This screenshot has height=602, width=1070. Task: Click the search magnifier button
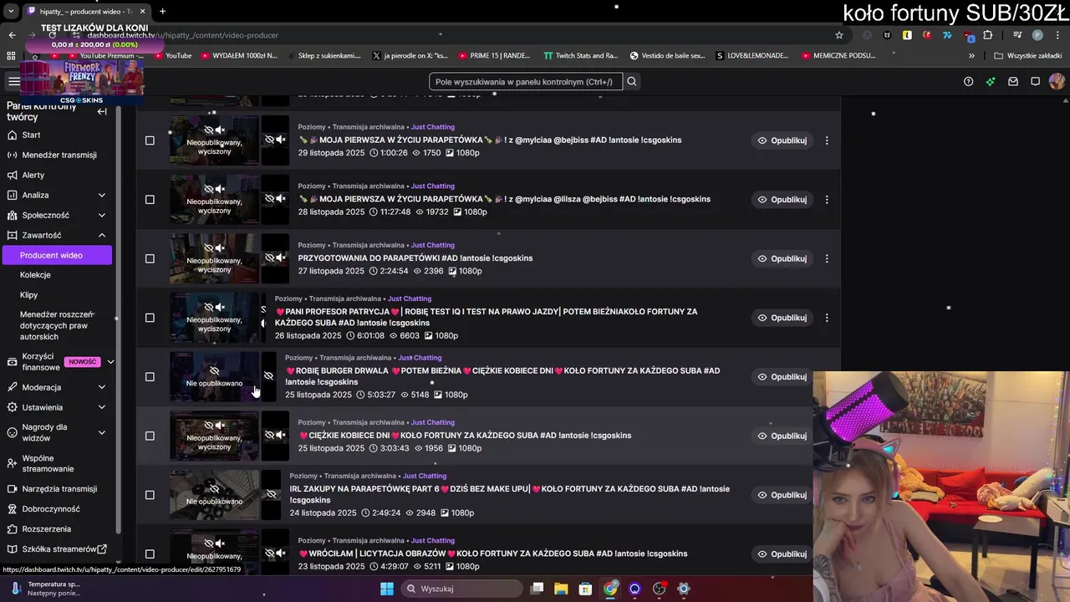(x=632, y=82)
